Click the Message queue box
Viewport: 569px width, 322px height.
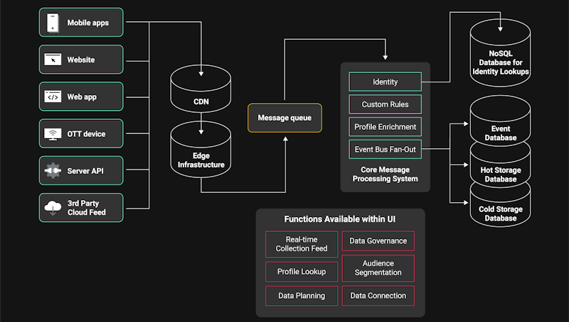[285, 118]
